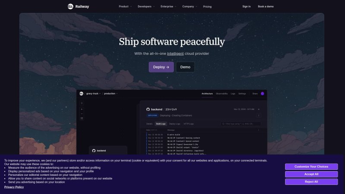
Task: Open the kebab menu beside Creating Containers status
Action: coord(258,115)
